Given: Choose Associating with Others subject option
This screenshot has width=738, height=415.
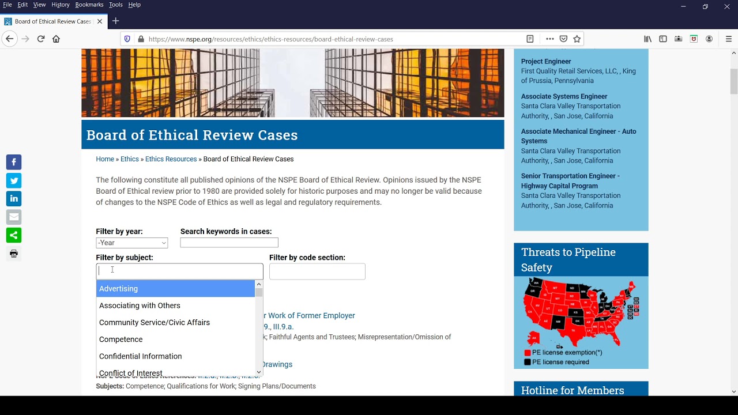Looking at the screenshot, I should click(x=175, y=305).
